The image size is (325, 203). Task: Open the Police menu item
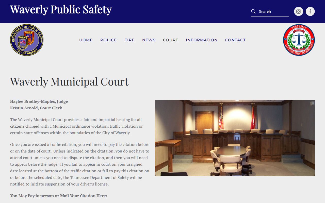pyautogui.click(x=108, y=40)
